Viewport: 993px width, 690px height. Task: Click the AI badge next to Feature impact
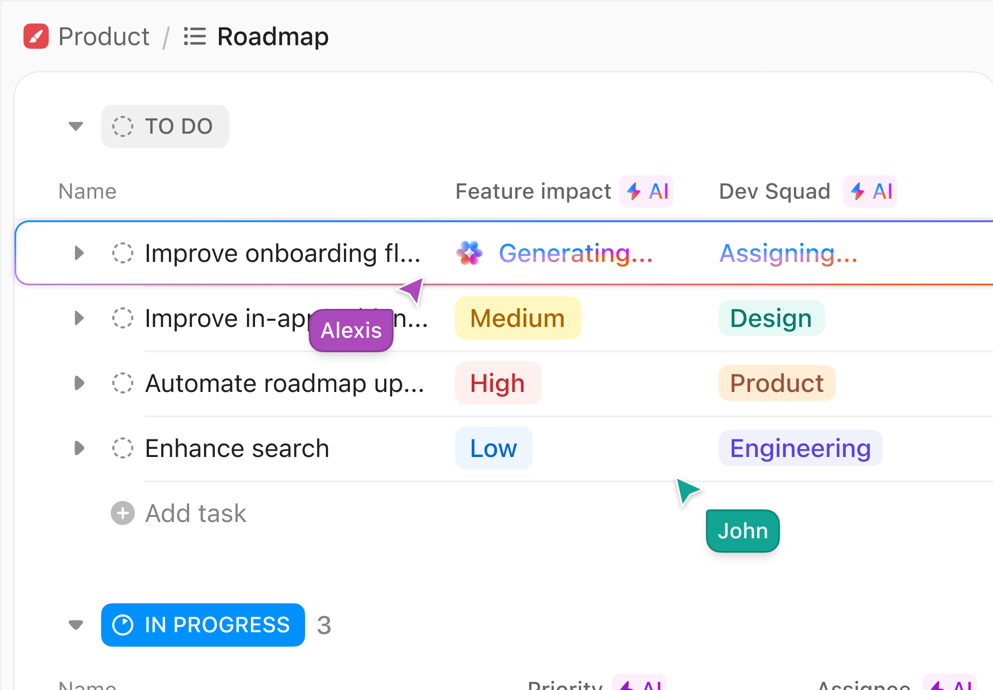pyautogui.click(x=646, y=191)
